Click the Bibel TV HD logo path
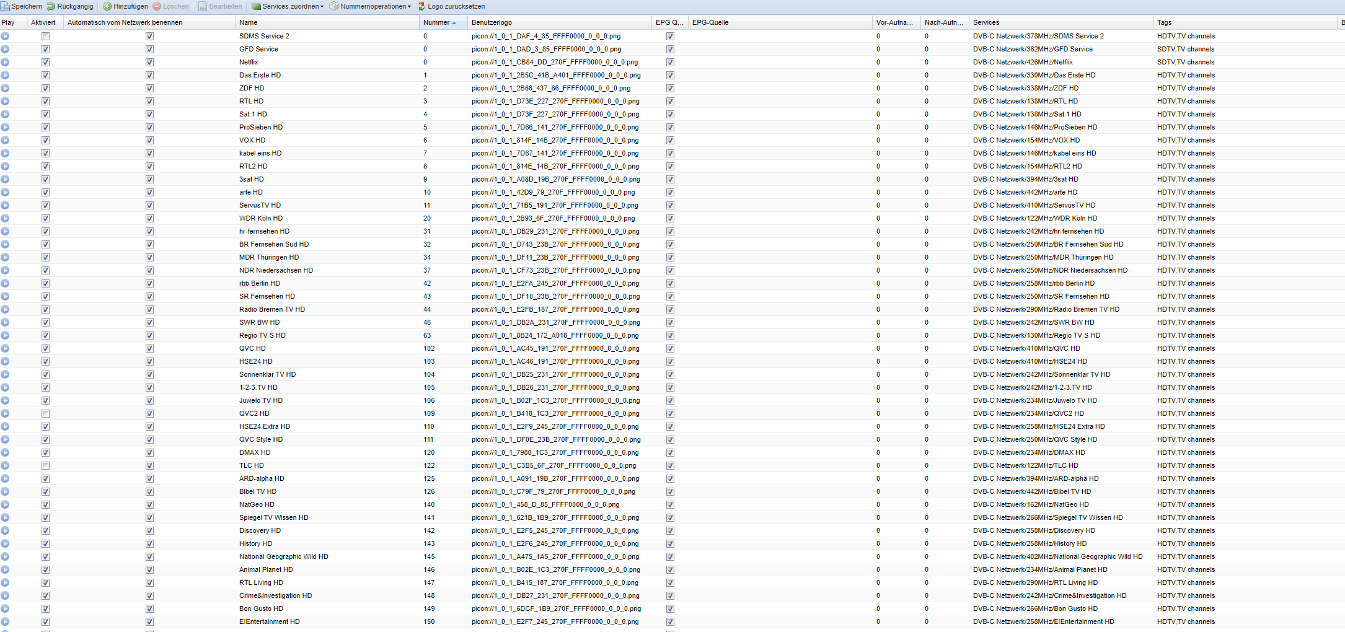The height and width of the screenshot is (632, 1345). (553, 491)
